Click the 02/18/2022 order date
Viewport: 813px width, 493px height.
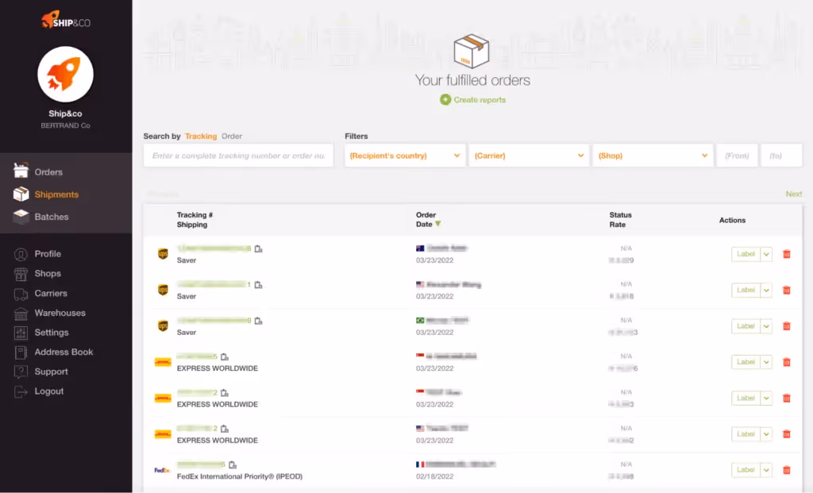pyautogui.click(x=434, y=476)
